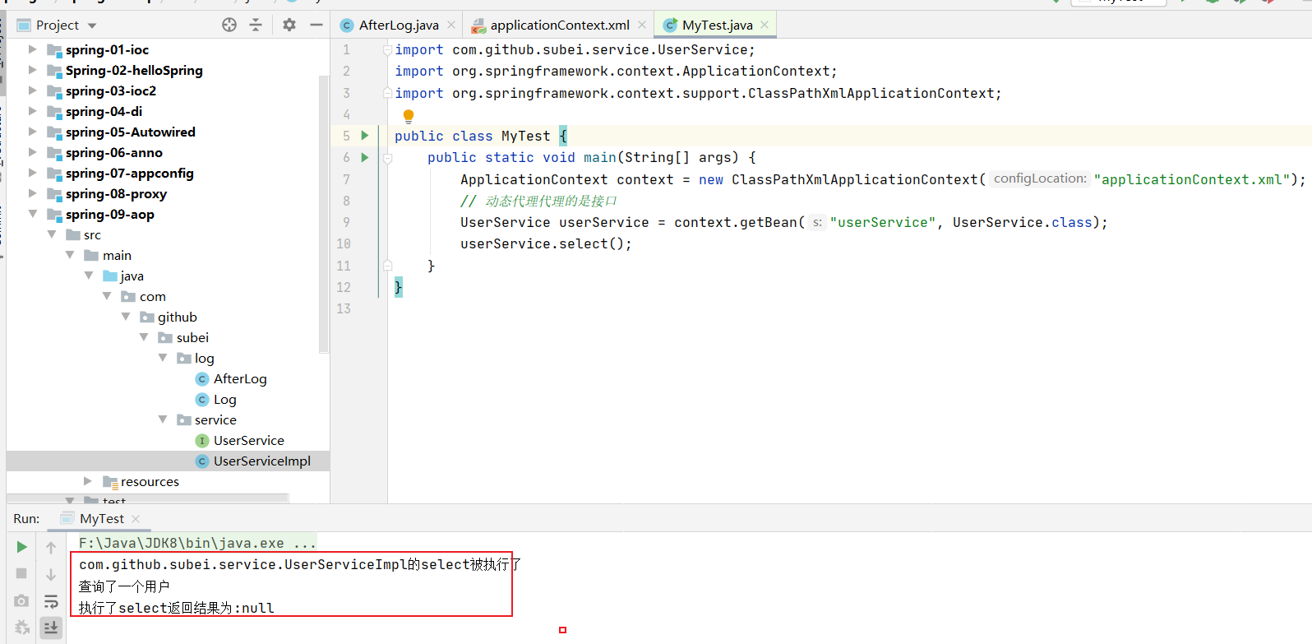Click the stop process square button
The height and width of the screenshot is (644, 1312).
pyautogui.click(x=22, y=573)
